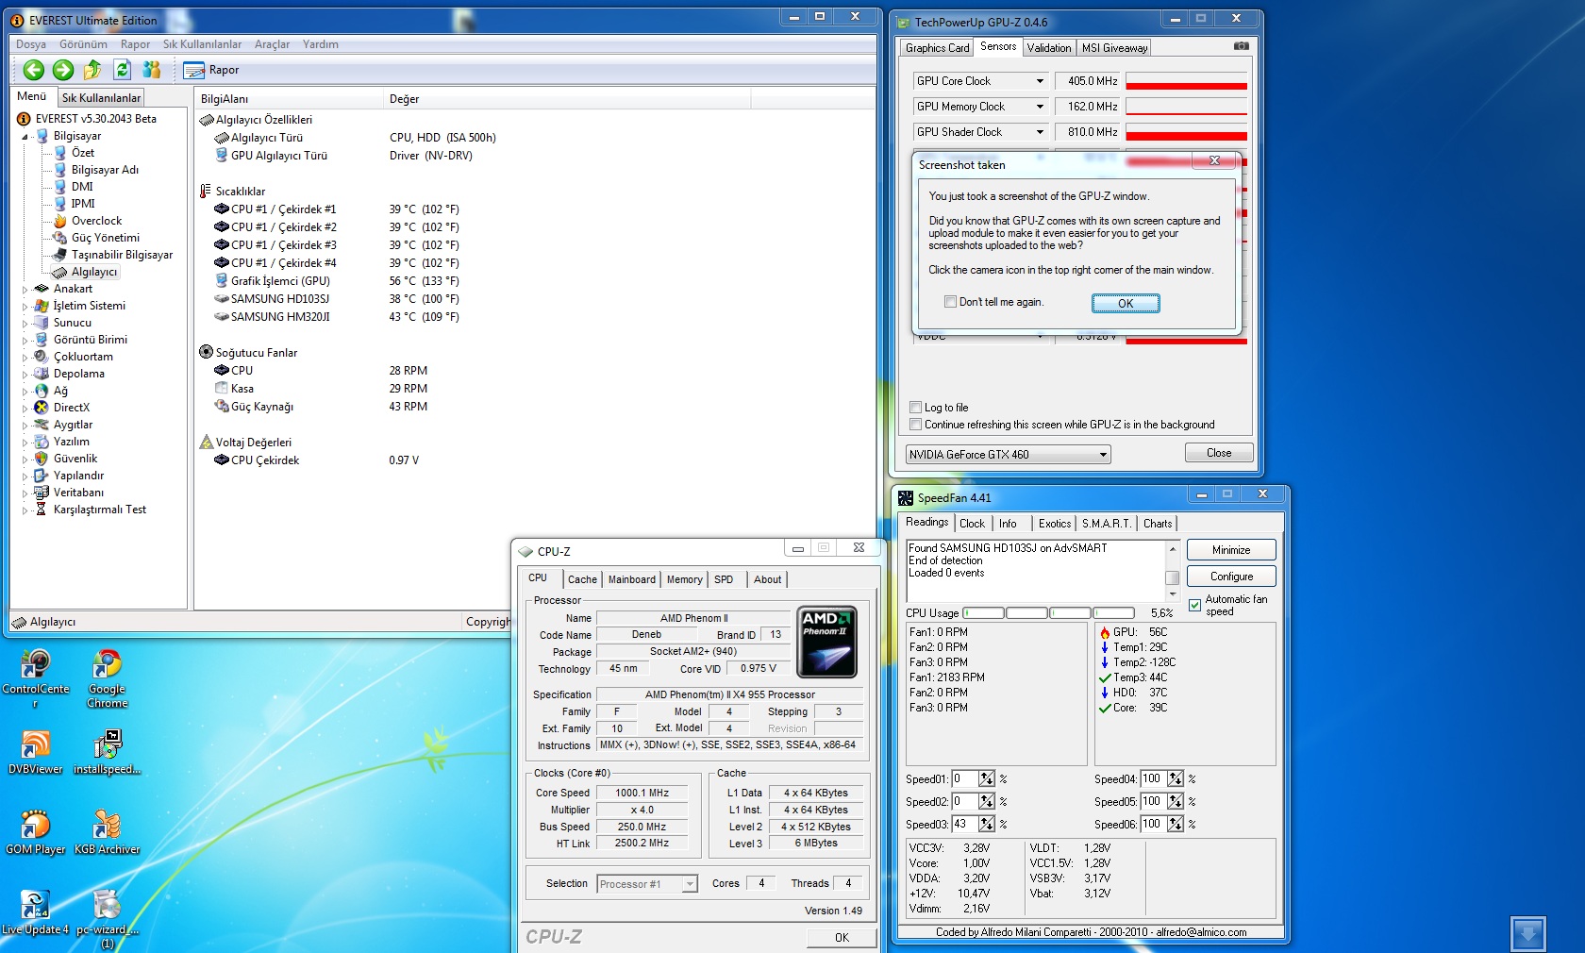Open the Memory tab in CPU-Z

pos(684,579)
